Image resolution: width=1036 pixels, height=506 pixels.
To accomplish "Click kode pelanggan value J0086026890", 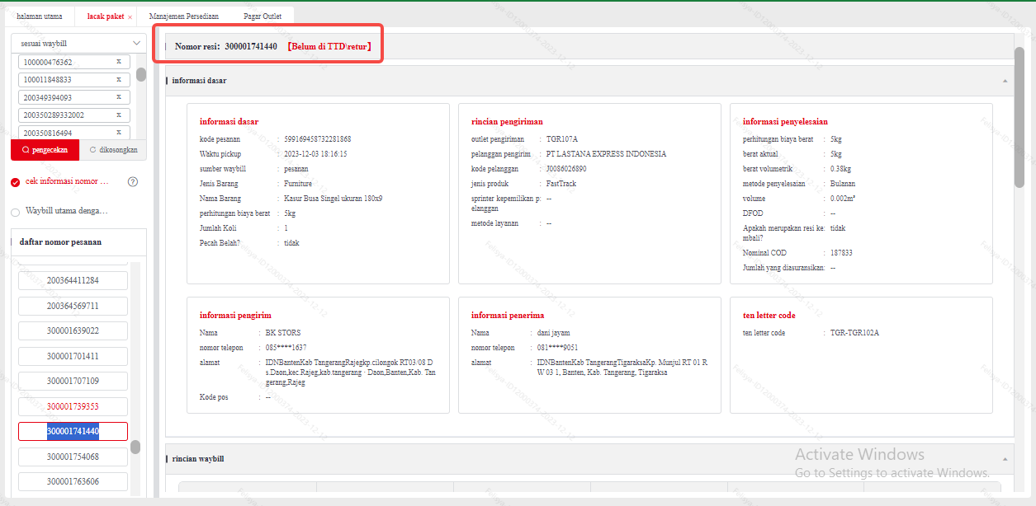I will [x=566, y=169].
